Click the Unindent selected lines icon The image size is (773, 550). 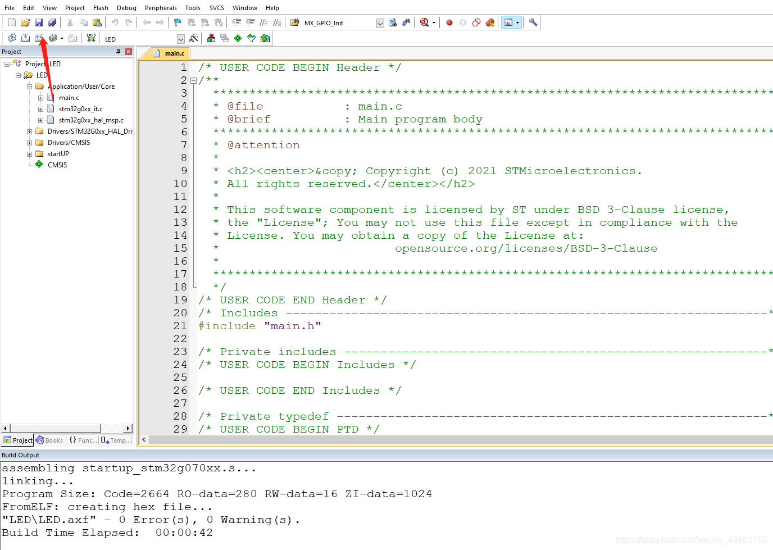tap(250, 22)
